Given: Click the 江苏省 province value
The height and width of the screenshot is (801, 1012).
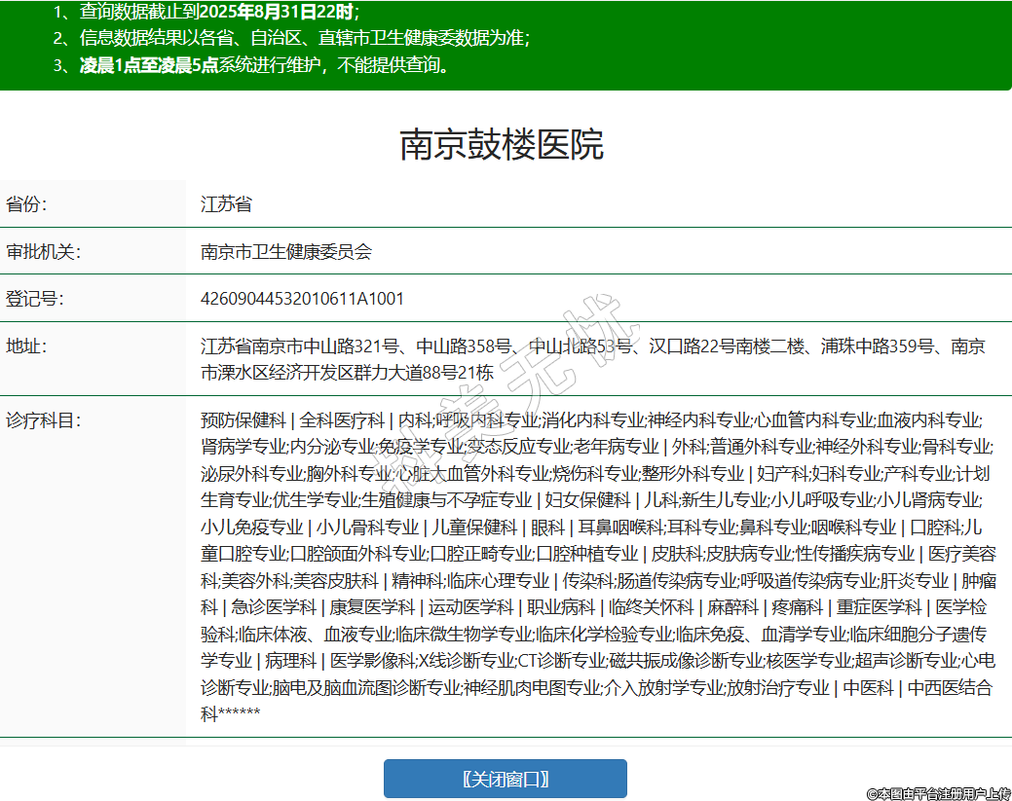Looking at the screenshot, I should pos(226,204).
